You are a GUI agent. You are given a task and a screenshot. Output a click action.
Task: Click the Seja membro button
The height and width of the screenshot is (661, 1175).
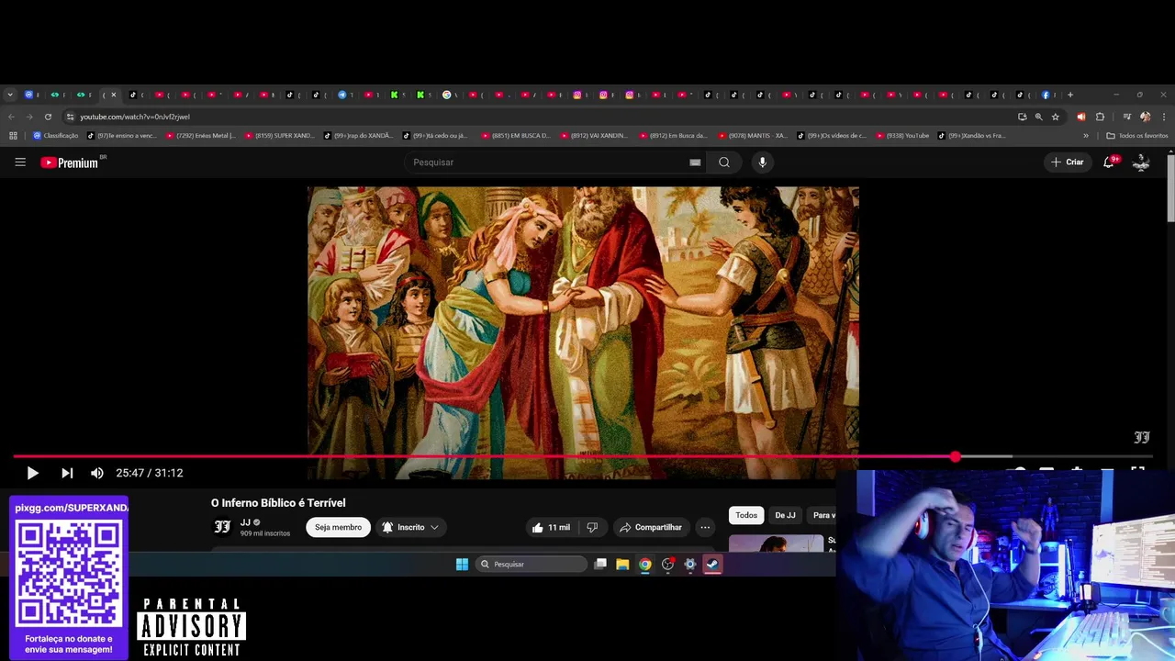338,527
